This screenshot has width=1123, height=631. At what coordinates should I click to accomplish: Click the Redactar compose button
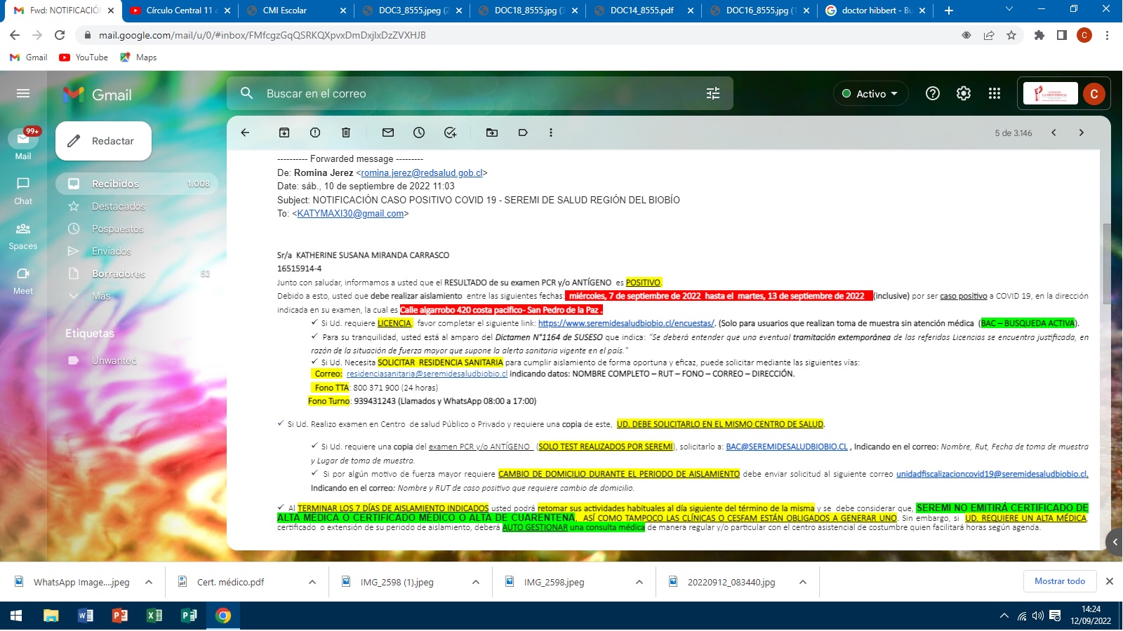point(104,141)
